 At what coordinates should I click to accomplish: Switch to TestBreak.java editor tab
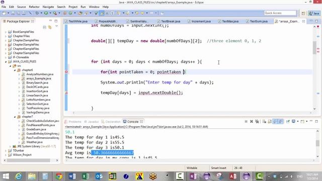point(171,21)
